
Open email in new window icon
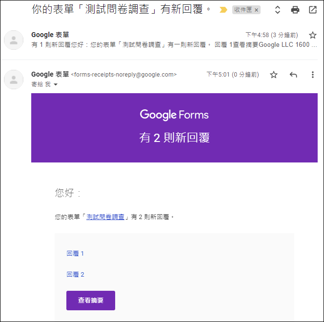click(x=313, y=10)
